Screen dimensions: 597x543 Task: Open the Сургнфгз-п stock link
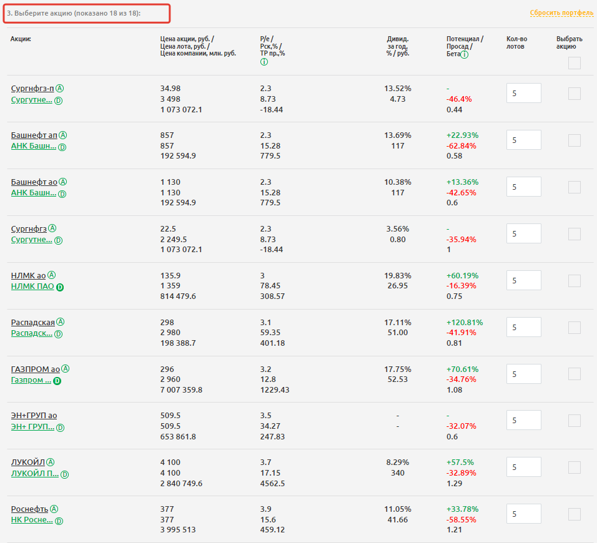tap(32, 88)
